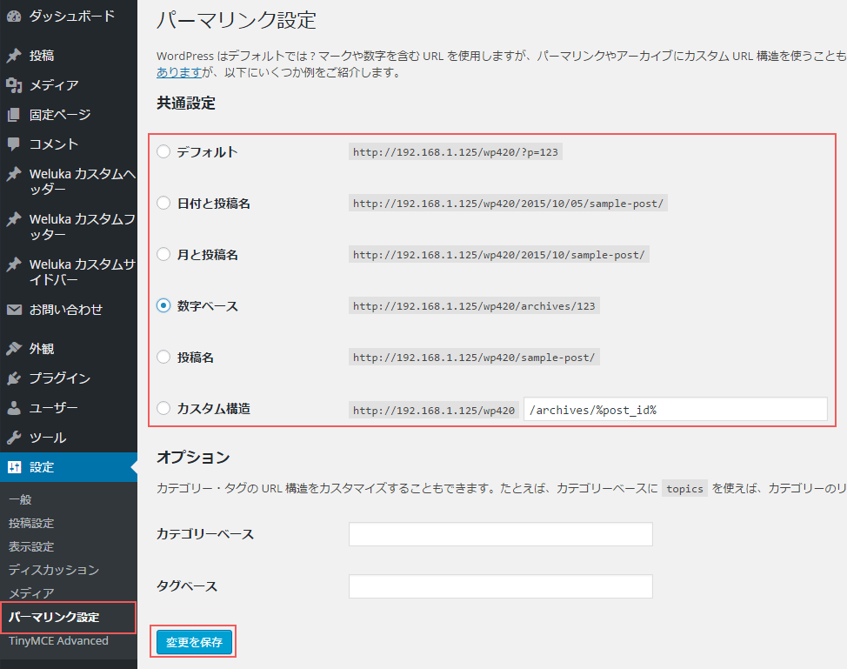Click the media icon beside メディア
The image size is (847, 669).
click(x=14, y=85)
